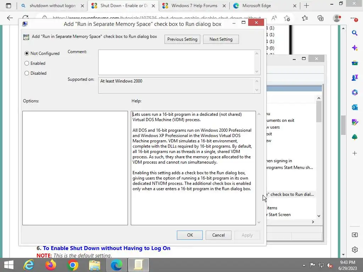The width and height of the screenshot is (363, 272).
Task: Open Action Center flag icon
Action: click(x=312, y=265)
